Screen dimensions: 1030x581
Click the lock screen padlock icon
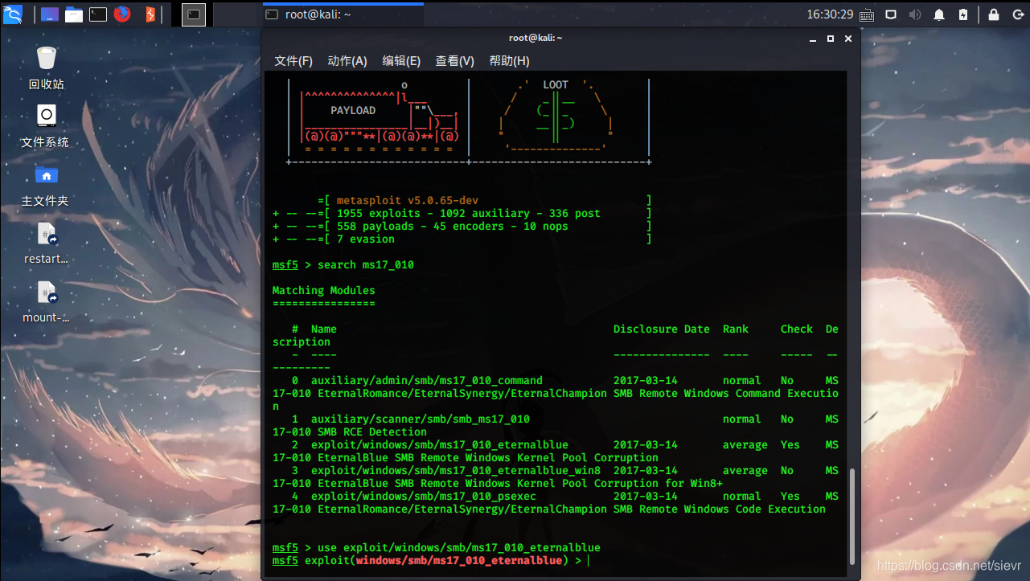tap(994, 14)
